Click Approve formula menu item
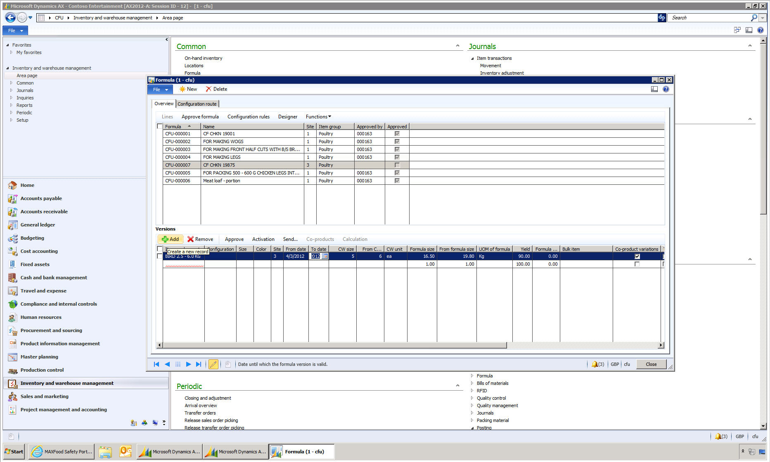 [200, 117]
